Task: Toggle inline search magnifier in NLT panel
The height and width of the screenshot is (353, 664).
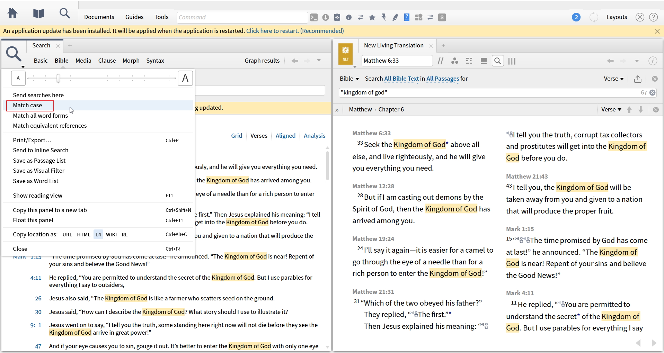Action: tap(497, 61)
